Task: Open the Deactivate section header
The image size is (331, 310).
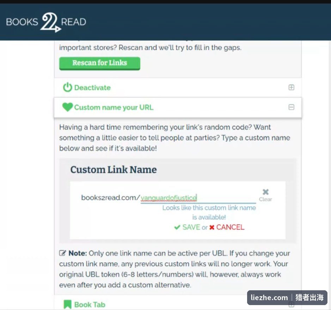Action: [178, 88]
